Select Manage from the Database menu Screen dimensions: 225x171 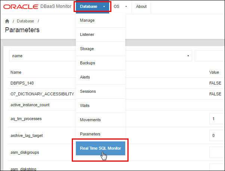[101, 21]
